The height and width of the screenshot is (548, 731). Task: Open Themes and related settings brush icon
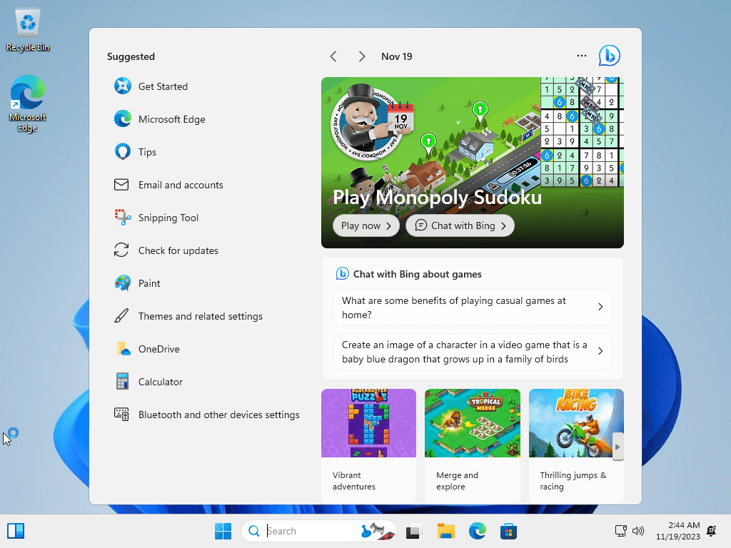pyautogui.click(x=121, y=316)
